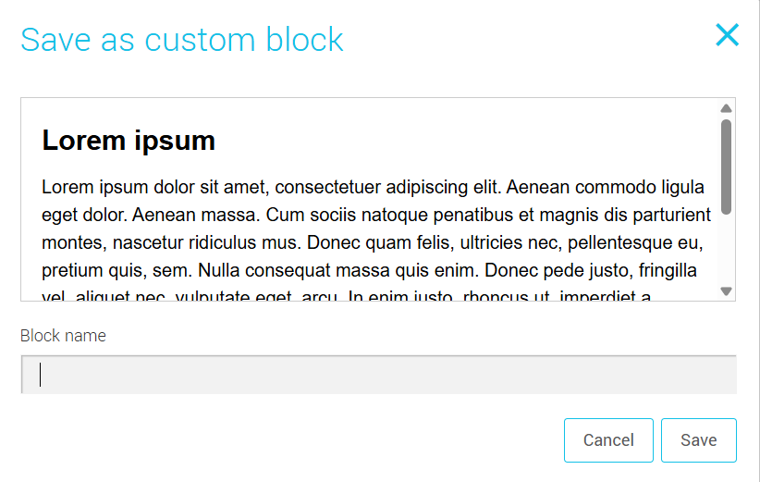Click the "Save as custom block" dialog title
Screen dimensions: 760x482
[x=182, y=40]
